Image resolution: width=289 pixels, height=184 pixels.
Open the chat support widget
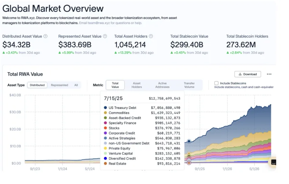[x=273, y=162]
